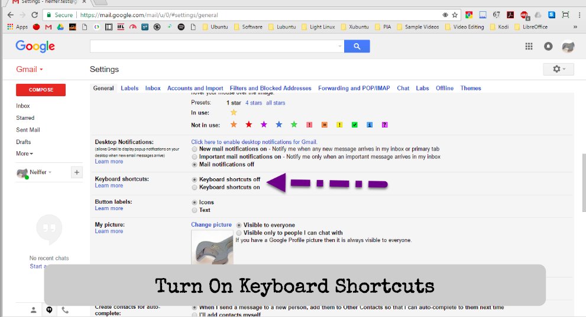Bookmark this page with star
Viewport: 586px width, 317px height.
[455, 15]
